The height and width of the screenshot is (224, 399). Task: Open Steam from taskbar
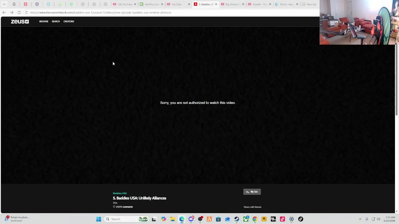point(237,219)
